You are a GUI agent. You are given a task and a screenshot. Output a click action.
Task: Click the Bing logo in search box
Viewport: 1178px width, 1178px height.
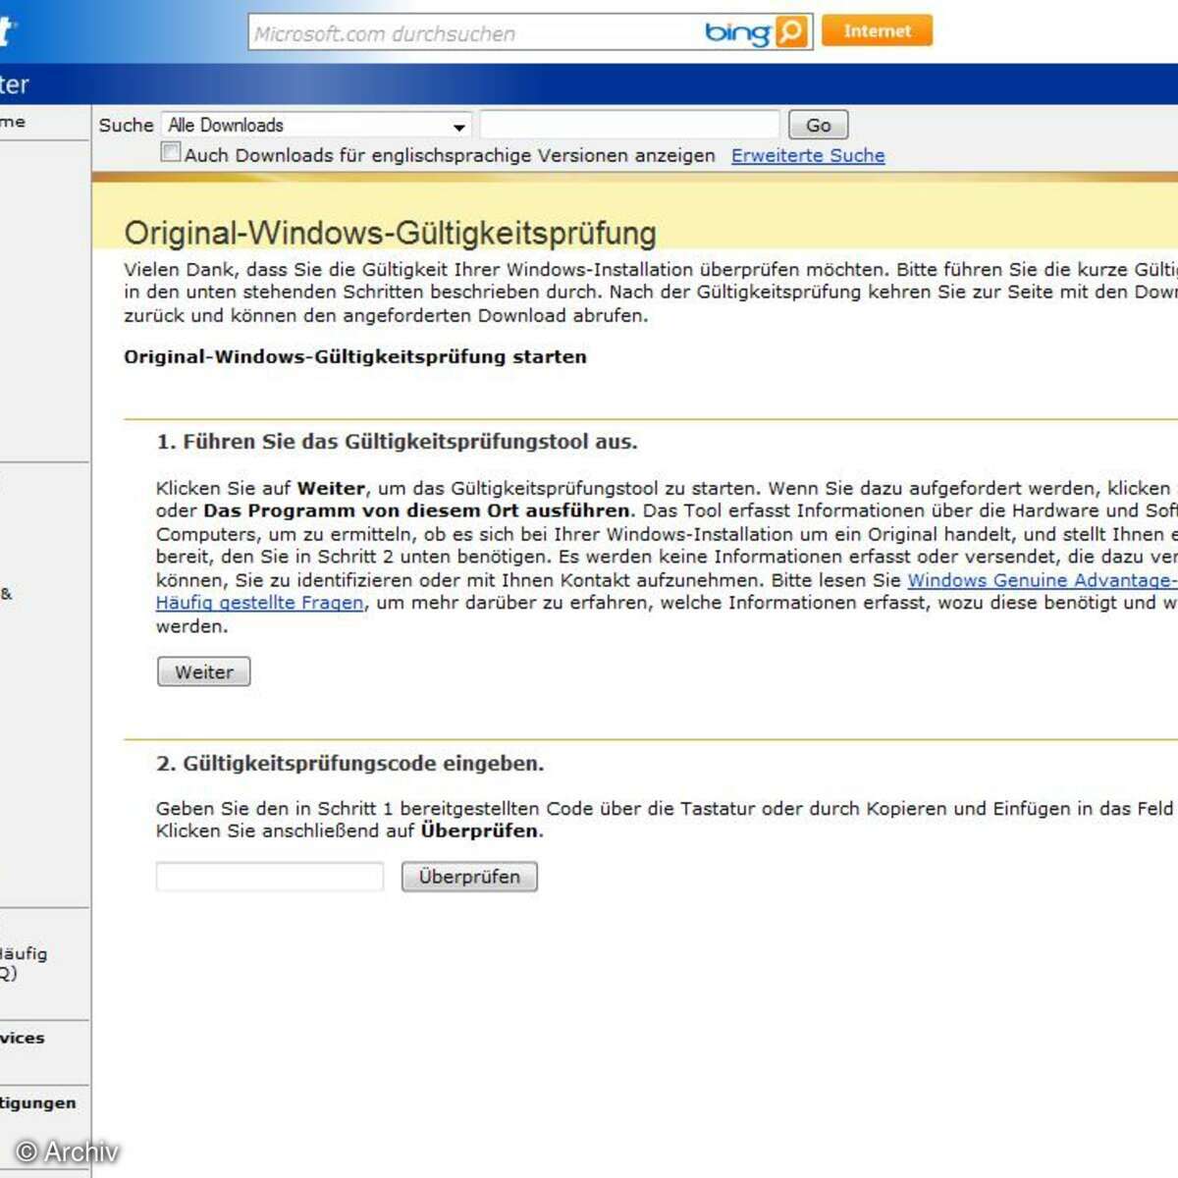738,32
